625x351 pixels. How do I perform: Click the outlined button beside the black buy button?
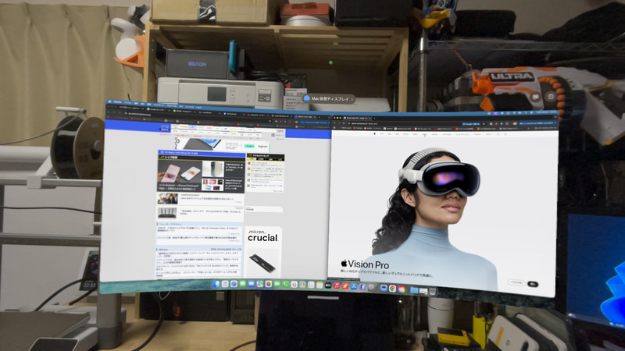pyautogui.click(x=516, y=282)
